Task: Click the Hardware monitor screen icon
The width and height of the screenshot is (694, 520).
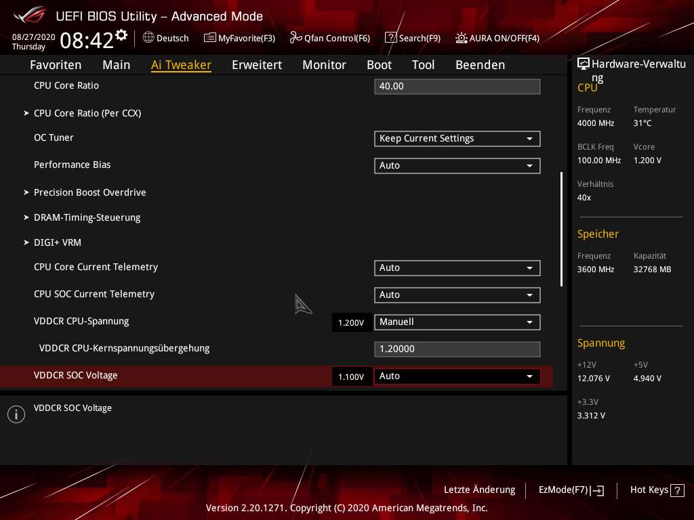Action: [584, 64]
